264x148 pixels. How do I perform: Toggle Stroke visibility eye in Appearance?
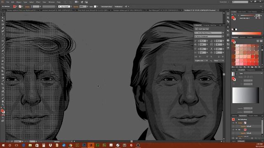click(233, 123)
